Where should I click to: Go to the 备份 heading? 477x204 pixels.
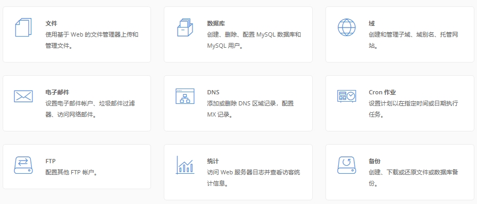pos(374,161)
